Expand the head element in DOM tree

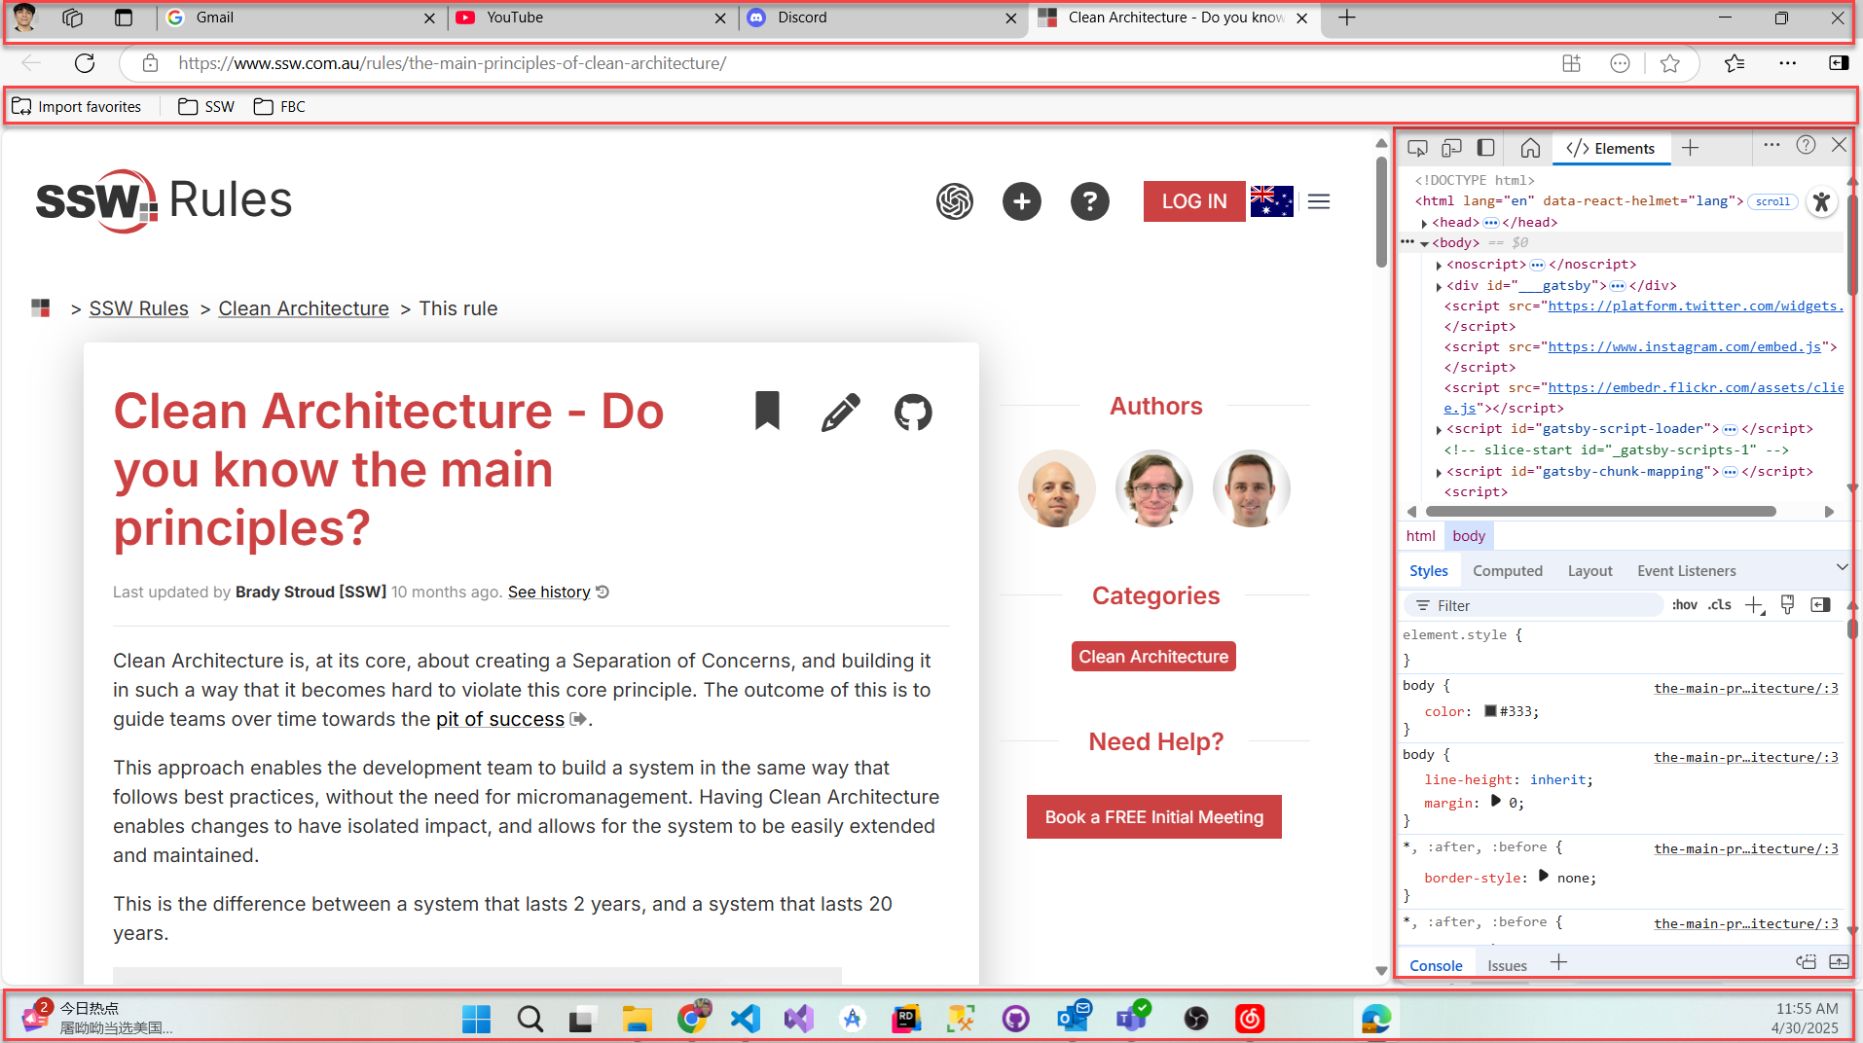[x=1425, y=223]
